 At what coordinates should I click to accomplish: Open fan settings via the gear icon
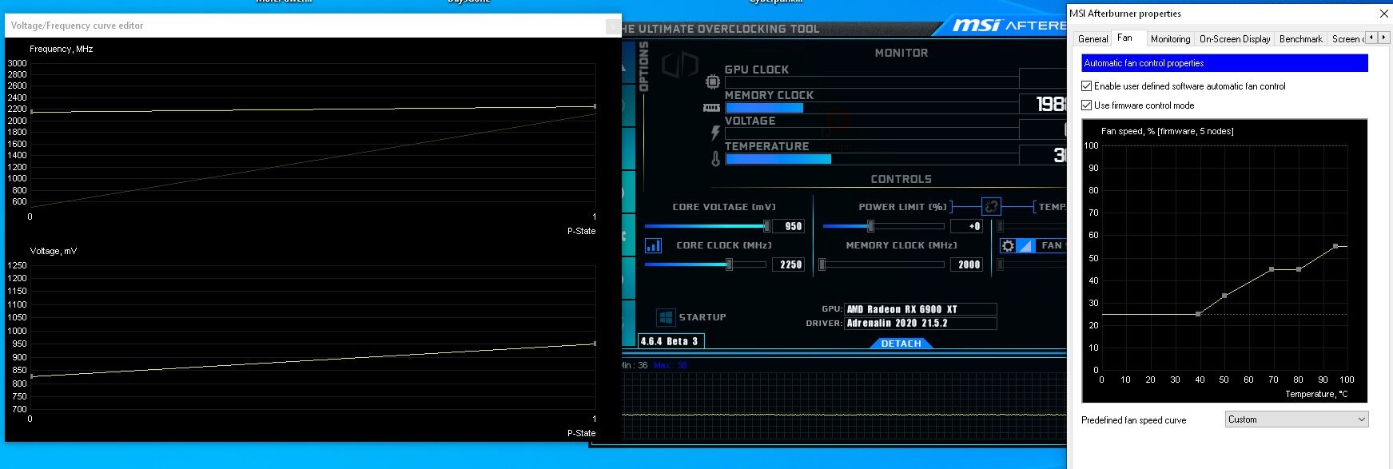1008,246
